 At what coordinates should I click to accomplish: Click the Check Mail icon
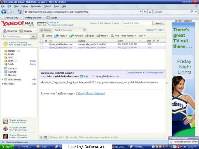coord(5,31)
